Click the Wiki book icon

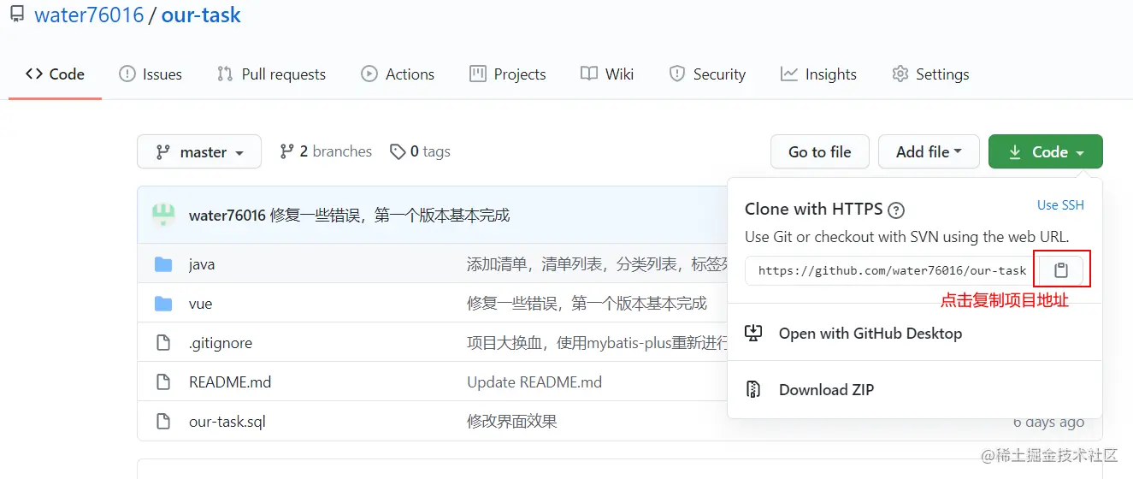click(589, 74)
